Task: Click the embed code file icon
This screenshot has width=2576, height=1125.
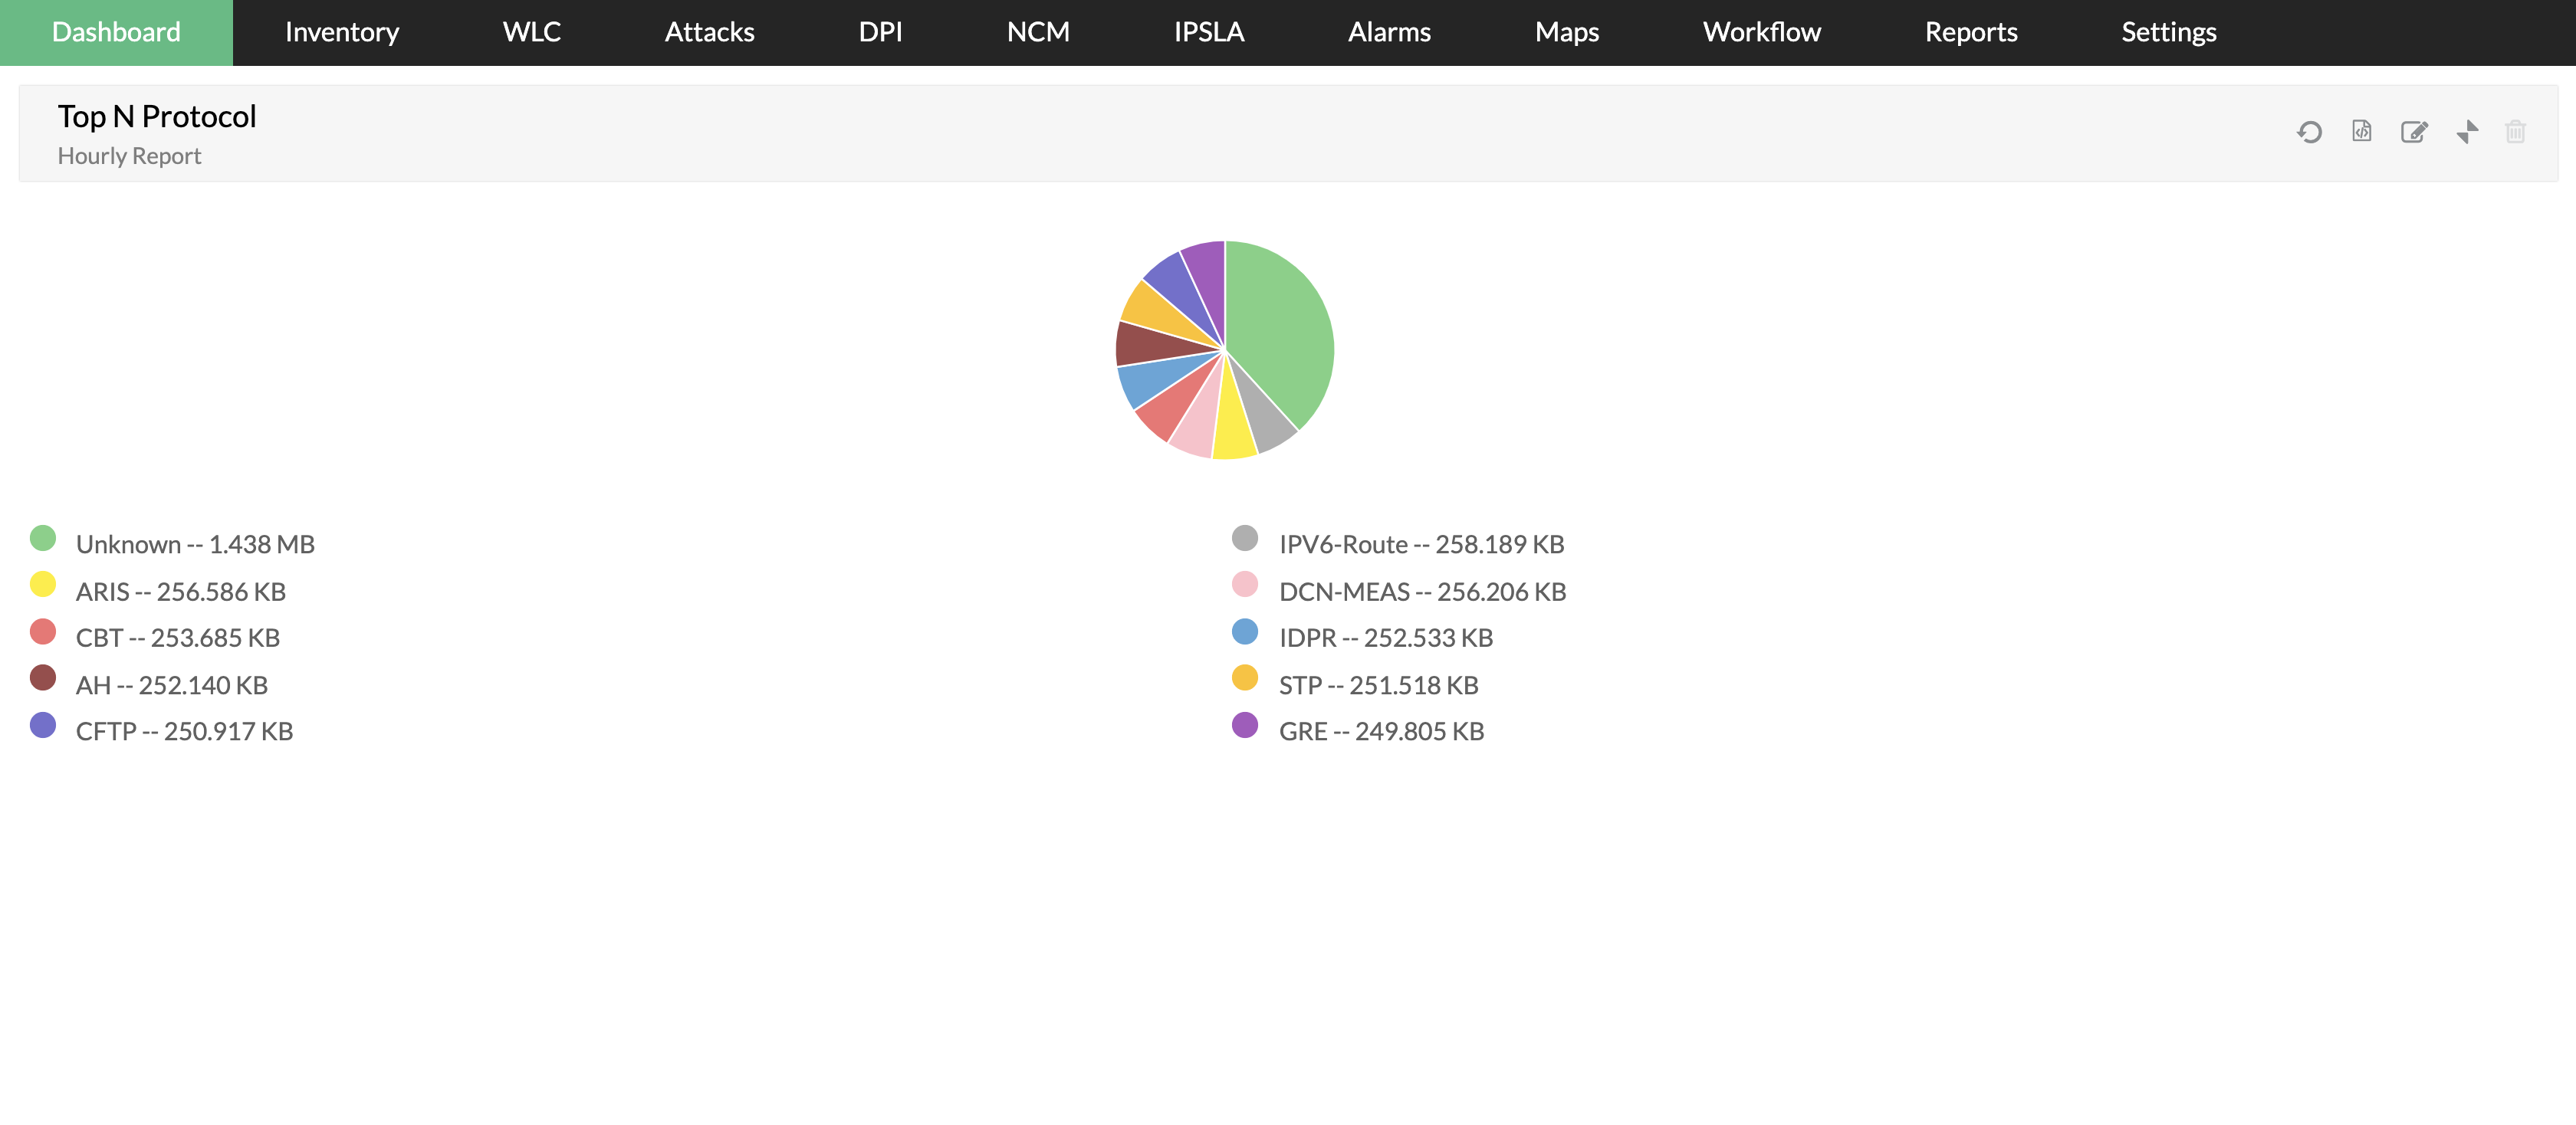Action: [x=2361, y=132]
